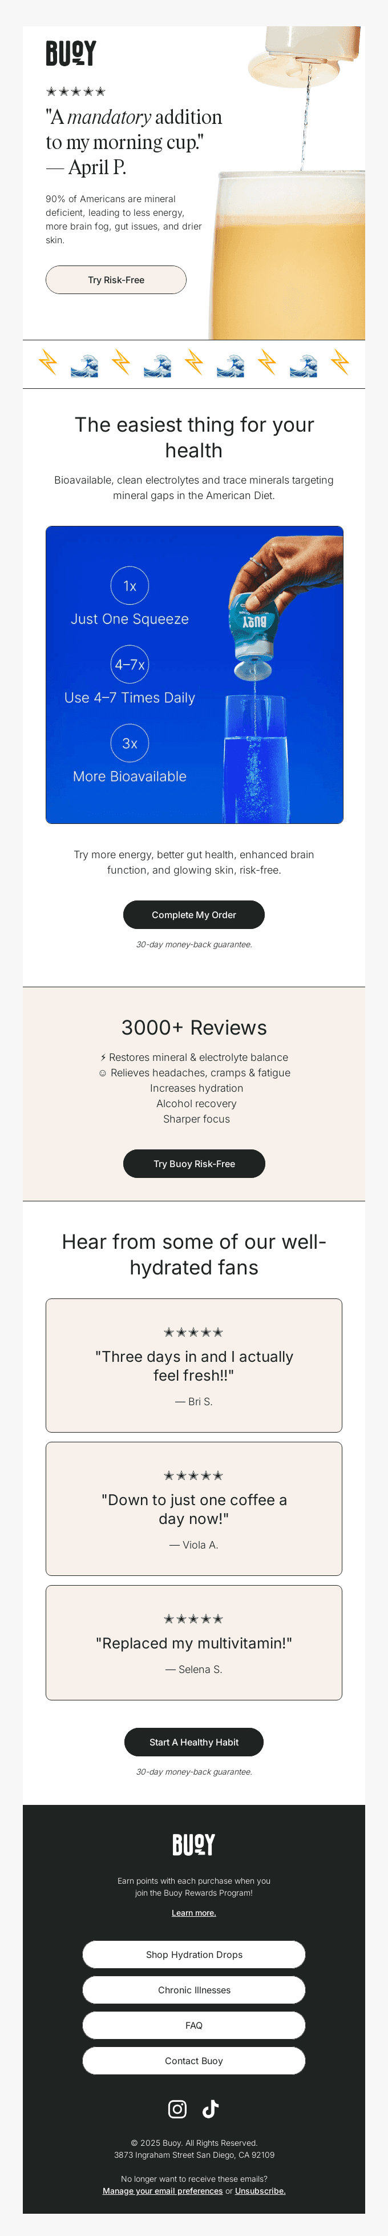Image resolution: width=388 pixels, height=2236 pixels.
Task: Click the blue squeeze bottle product image
Action: click(253, 625)
